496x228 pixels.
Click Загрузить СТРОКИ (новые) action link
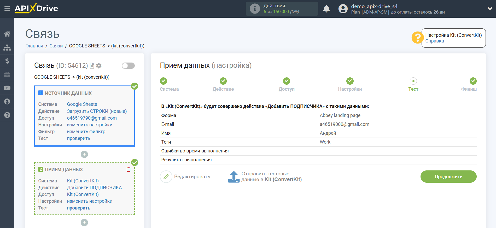coord(97,111)
